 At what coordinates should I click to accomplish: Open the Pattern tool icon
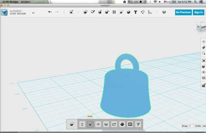(x=114, y=12)
